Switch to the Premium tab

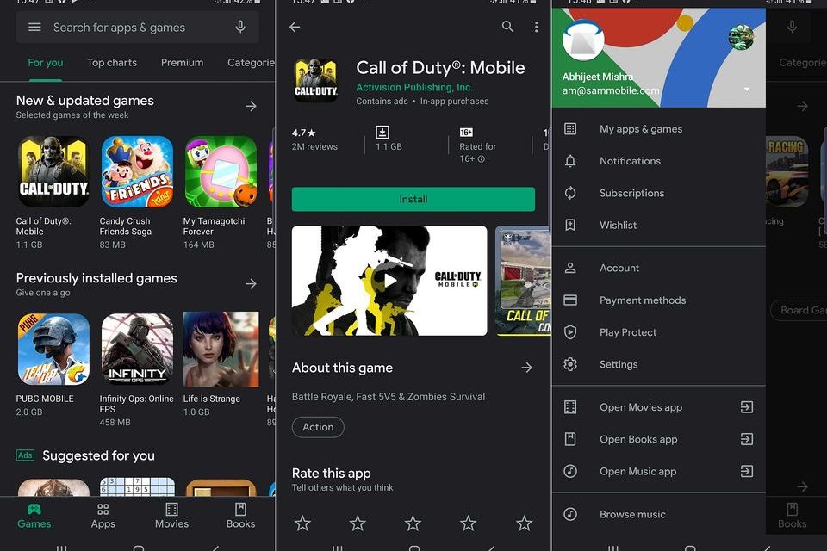click(182, 62)
